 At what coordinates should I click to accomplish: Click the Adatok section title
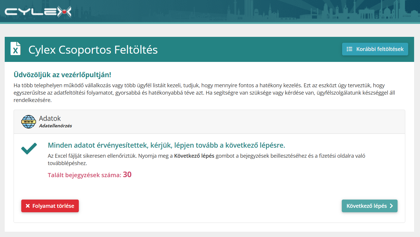tap(50, 119)
